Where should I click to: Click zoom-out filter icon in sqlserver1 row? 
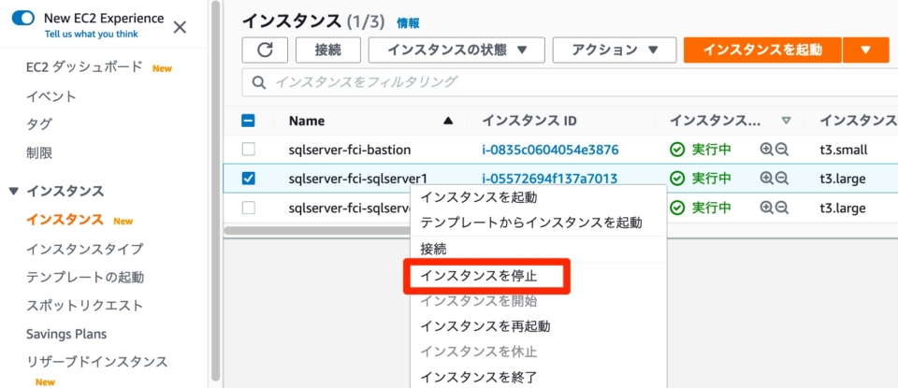(x=782, y=179)
